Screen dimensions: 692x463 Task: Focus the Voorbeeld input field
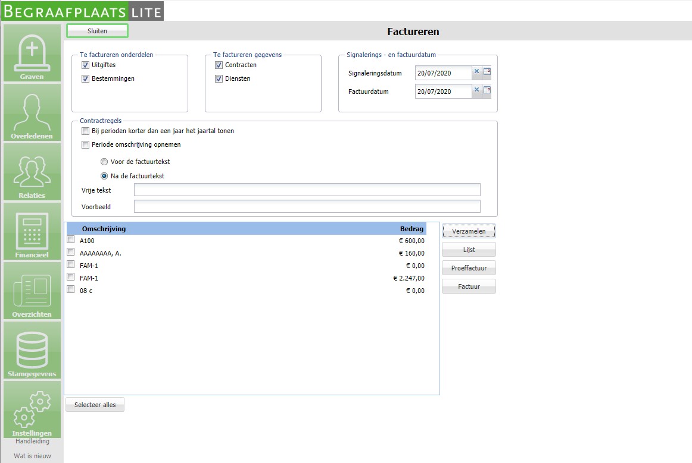pos(307,207)
